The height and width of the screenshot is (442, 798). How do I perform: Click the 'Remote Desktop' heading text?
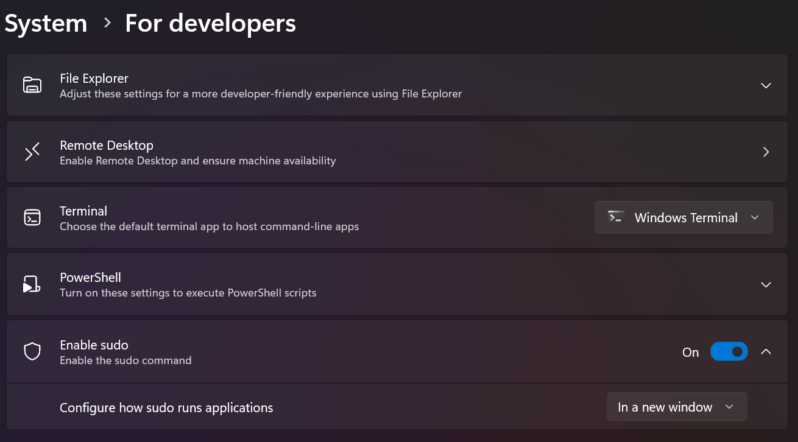click(107, 146)
